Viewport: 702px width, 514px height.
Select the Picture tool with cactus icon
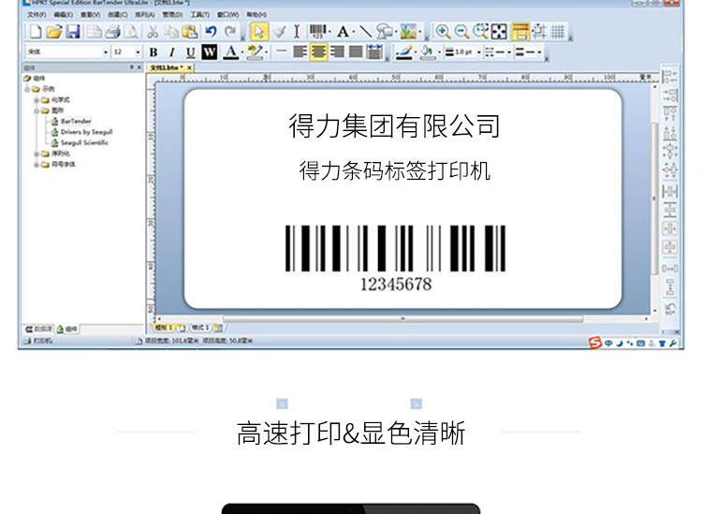click(408, 31)
